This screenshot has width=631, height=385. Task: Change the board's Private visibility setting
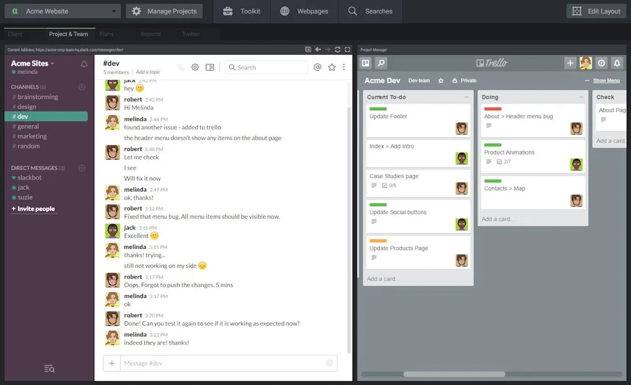[x=464, y=80]
